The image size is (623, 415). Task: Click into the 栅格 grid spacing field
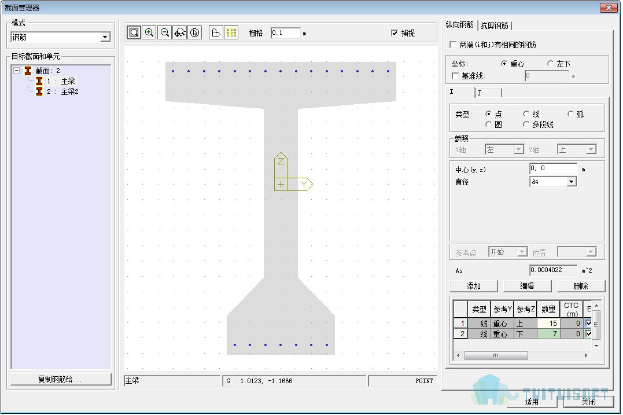coord(285,33)
